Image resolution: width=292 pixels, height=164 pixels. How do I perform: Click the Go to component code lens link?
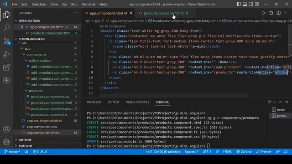(x=113, y=26)
